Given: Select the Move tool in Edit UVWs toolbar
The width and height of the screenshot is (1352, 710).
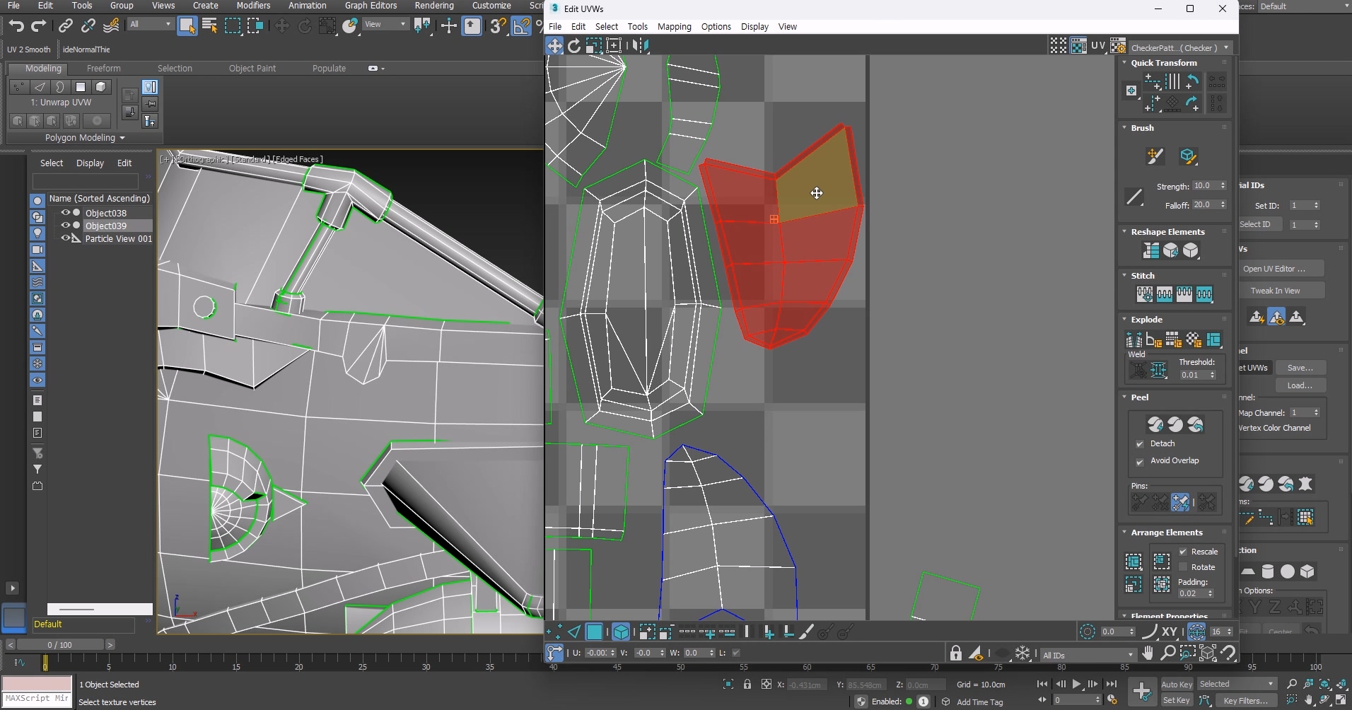Looking at the screenshot, I should point(554,46).
